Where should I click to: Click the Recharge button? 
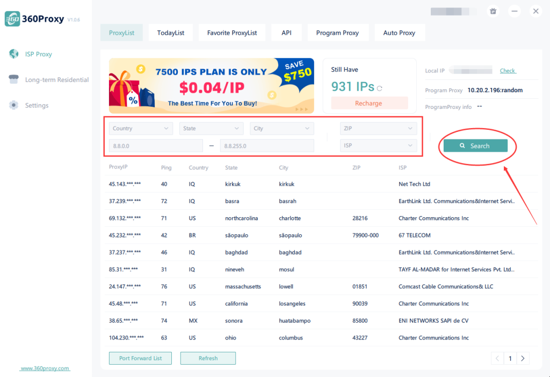tap(368, 103)
